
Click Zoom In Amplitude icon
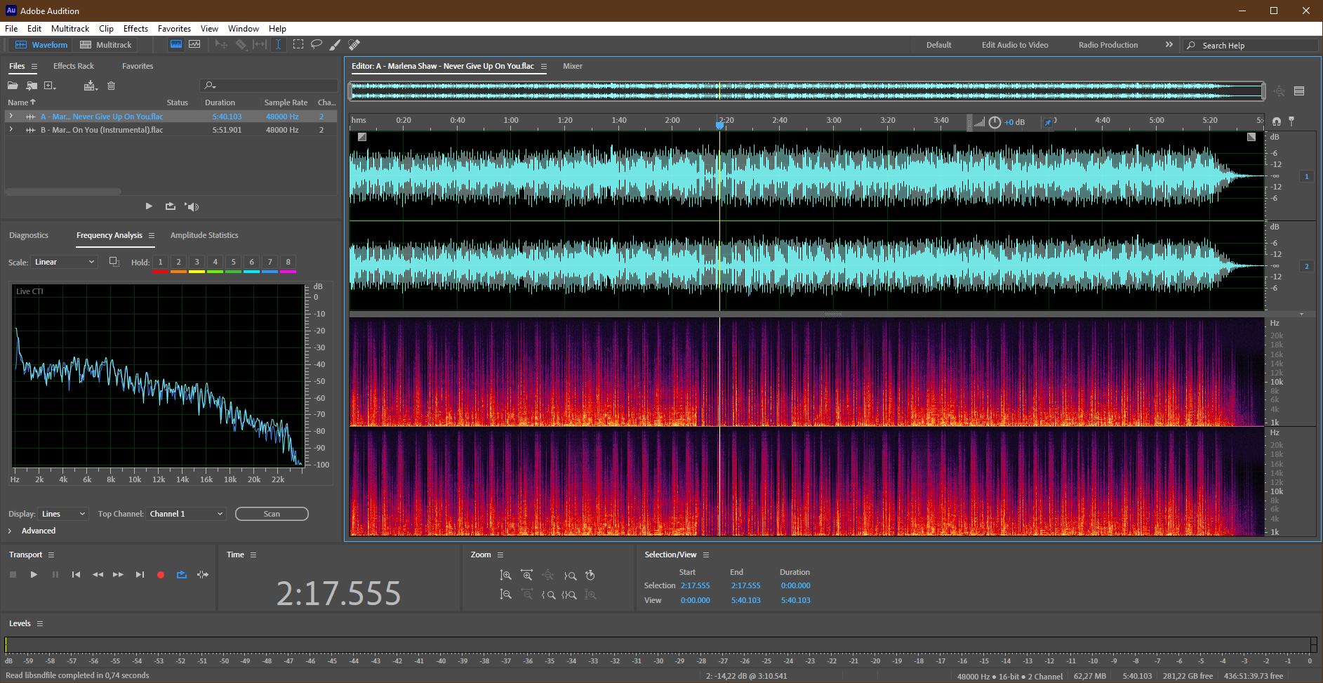pos(505,576)
